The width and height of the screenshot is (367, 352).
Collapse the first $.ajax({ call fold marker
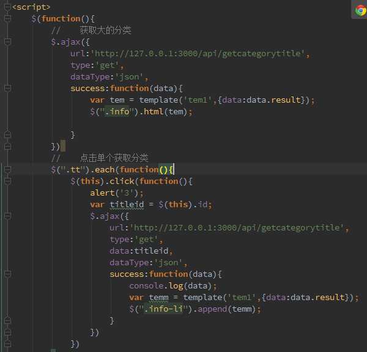(8, 42)
